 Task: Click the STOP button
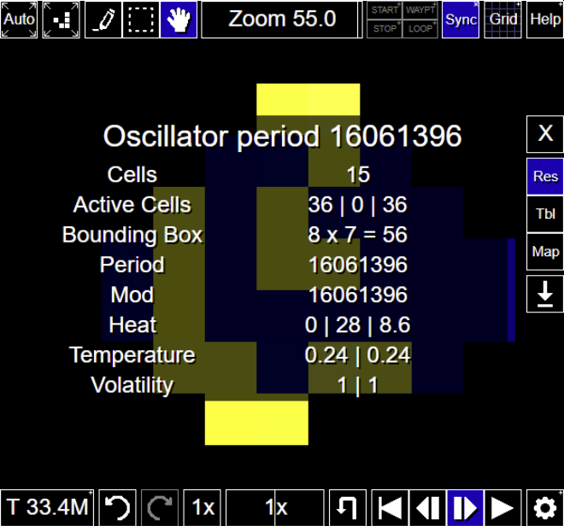(385, 29)
